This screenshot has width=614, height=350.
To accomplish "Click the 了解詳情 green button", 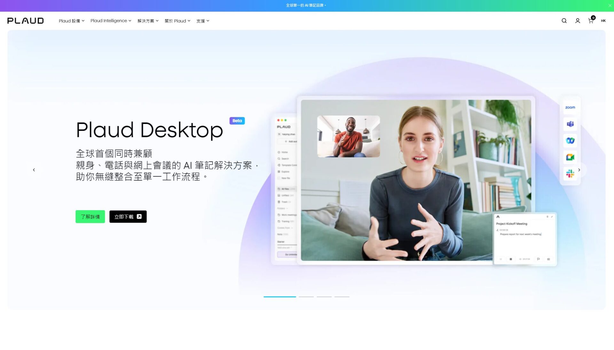I will coord(90,217).
